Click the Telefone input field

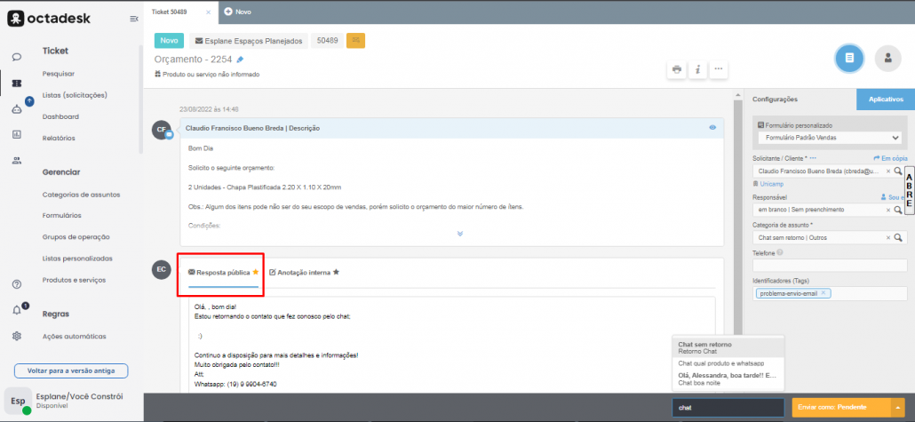[828, 265]
